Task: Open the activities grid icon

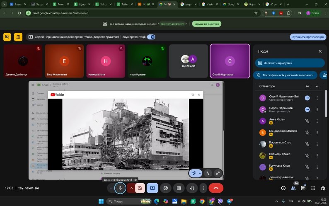Action: 313,188
